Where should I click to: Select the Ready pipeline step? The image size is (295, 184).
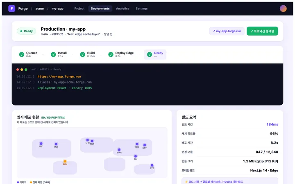[155, 54]
